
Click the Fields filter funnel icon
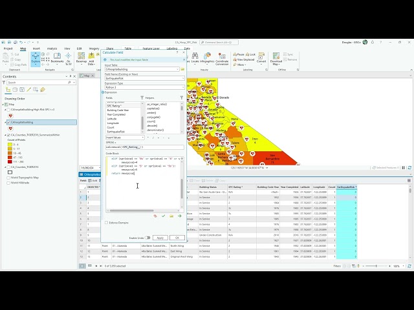(x=142, y=98)
